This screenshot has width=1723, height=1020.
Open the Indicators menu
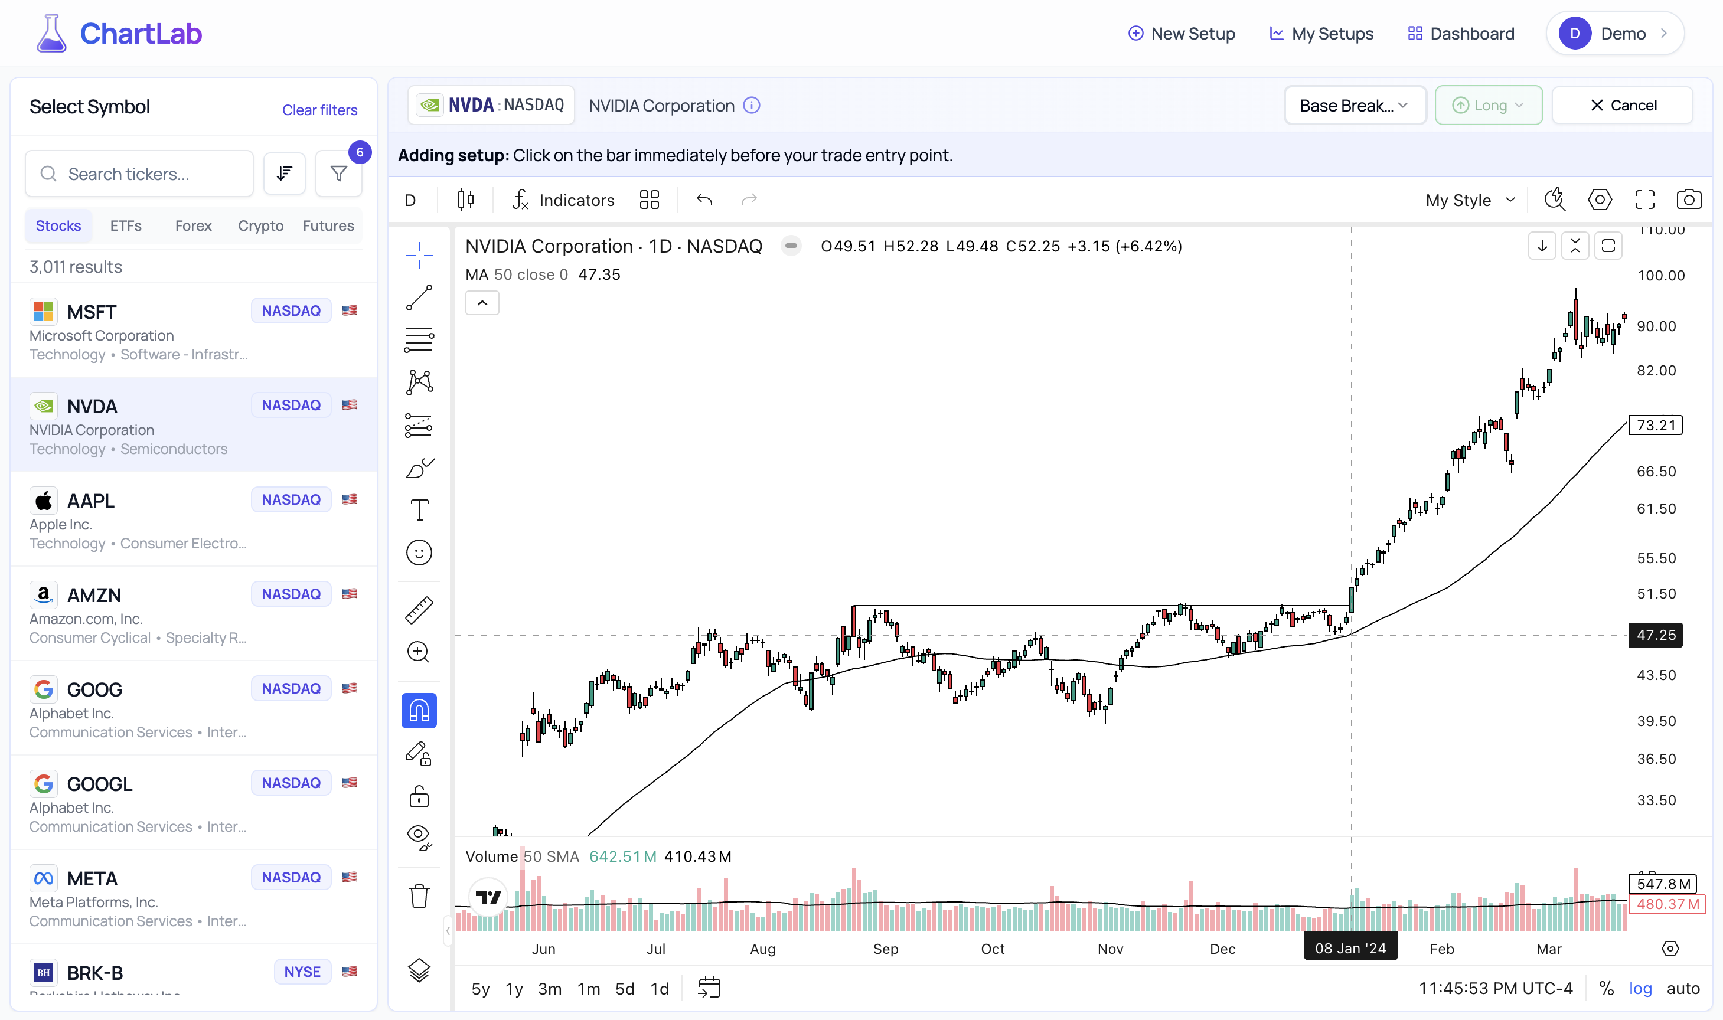point(563,200)
